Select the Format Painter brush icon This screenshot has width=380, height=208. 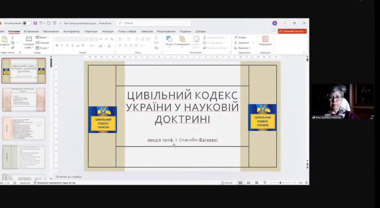[x=13, y=48]
